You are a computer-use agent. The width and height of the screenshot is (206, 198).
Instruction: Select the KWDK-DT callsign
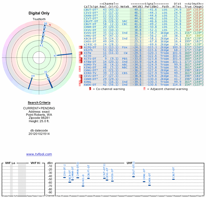90,85
